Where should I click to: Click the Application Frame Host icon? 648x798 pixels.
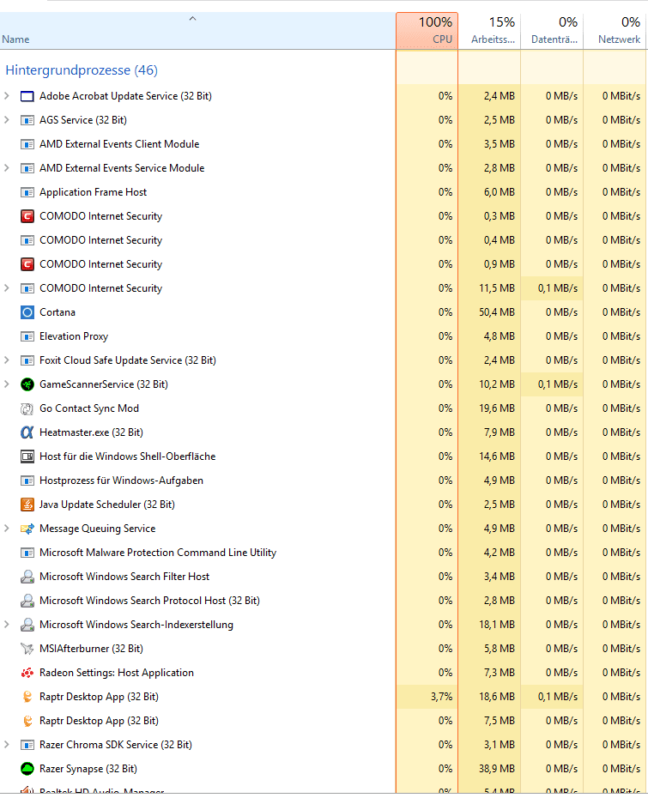coord(27,192)
